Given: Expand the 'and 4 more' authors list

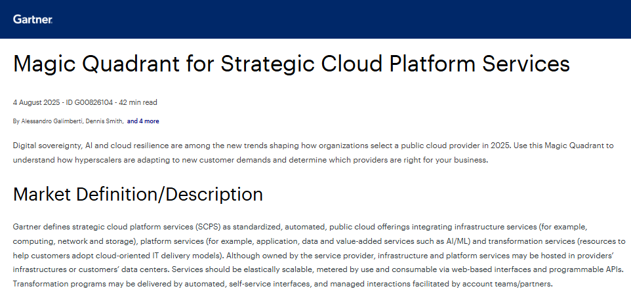Looking at the screenshot, I should click(142, 121).
